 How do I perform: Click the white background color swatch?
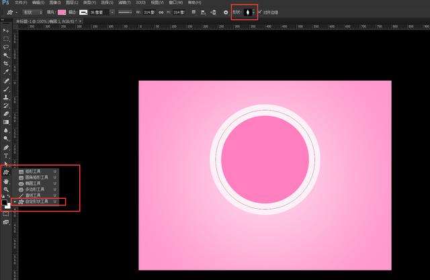pyautogui.click(x=8, y=206)
